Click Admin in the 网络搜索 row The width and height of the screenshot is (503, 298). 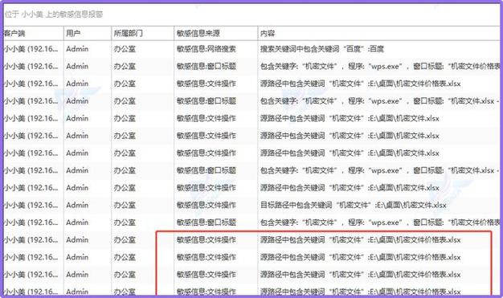77,49
